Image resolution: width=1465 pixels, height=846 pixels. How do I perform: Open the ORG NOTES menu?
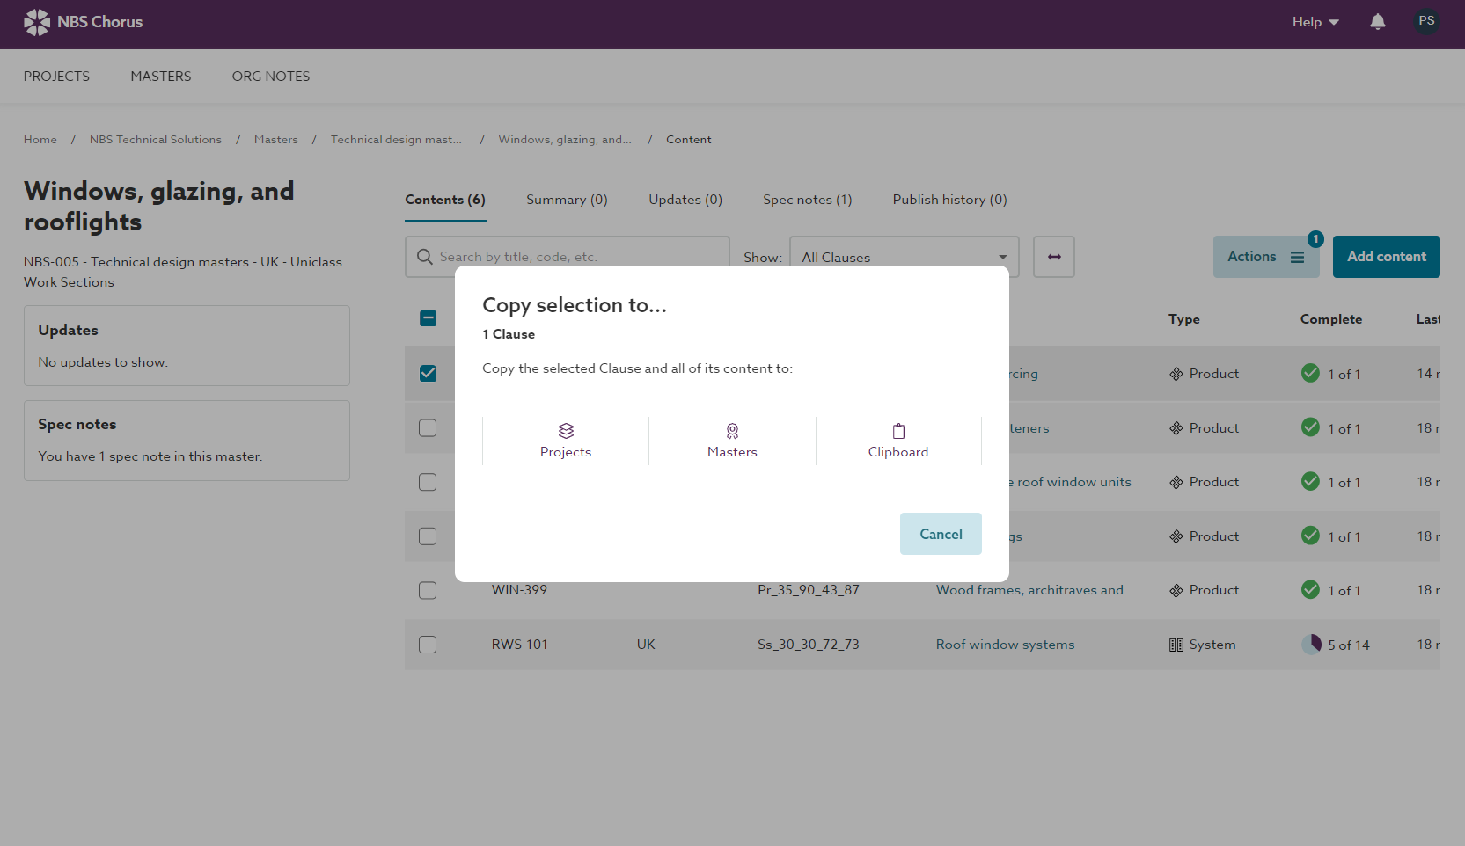271,77
